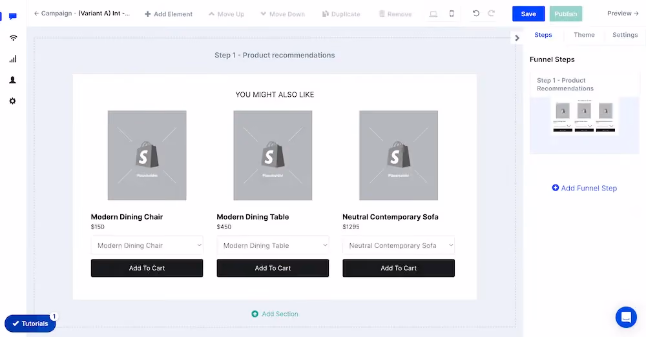Click the $1295 price text
The width and height of the screenshot is (646, 337).
coord(351,227)
